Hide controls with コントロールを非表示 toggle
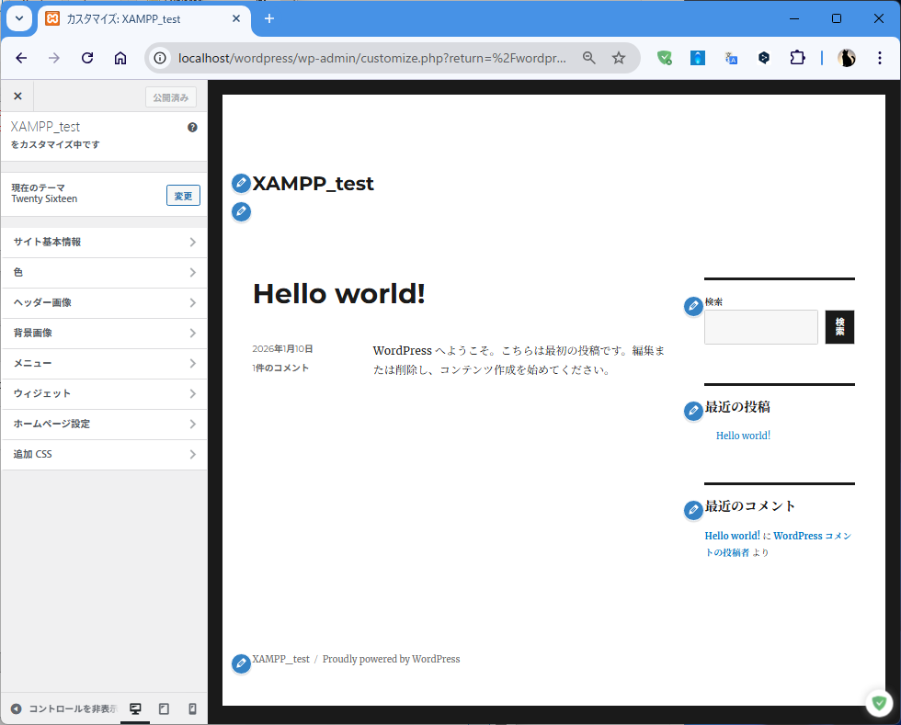 [x=63, y=708]
